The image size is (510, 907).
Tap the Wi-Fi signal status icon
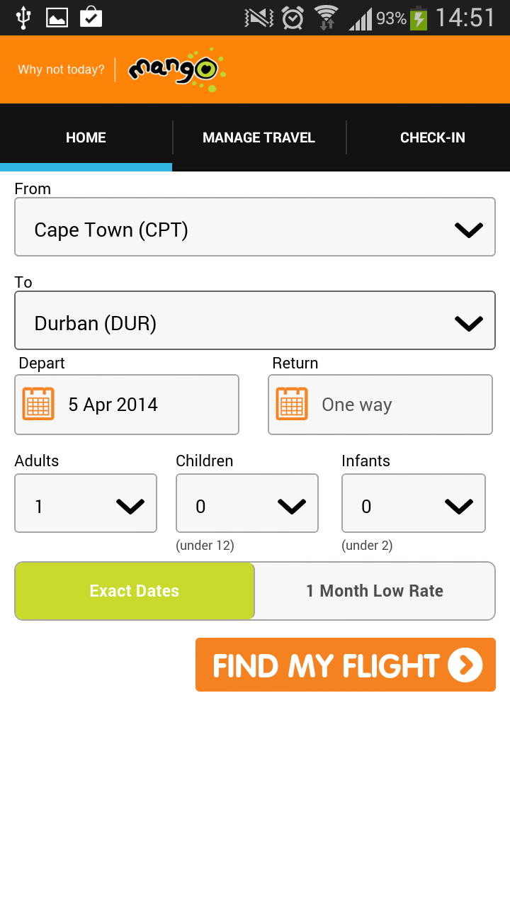coord(327,18)
